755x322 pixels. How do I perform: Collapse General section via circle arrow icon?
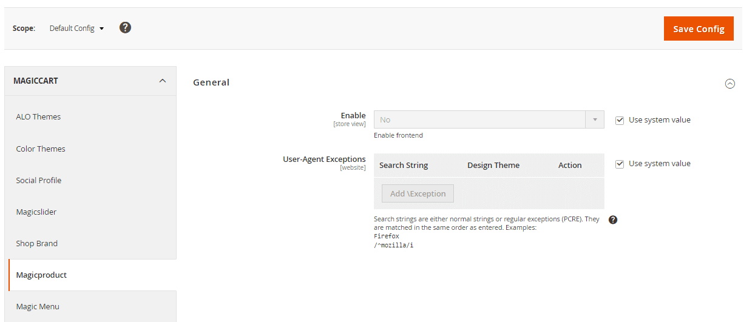click(730, 84)
